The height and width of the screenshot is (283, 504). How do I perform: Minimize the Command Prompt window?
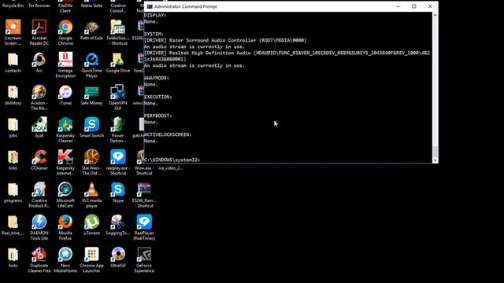(x=398, y=6)
